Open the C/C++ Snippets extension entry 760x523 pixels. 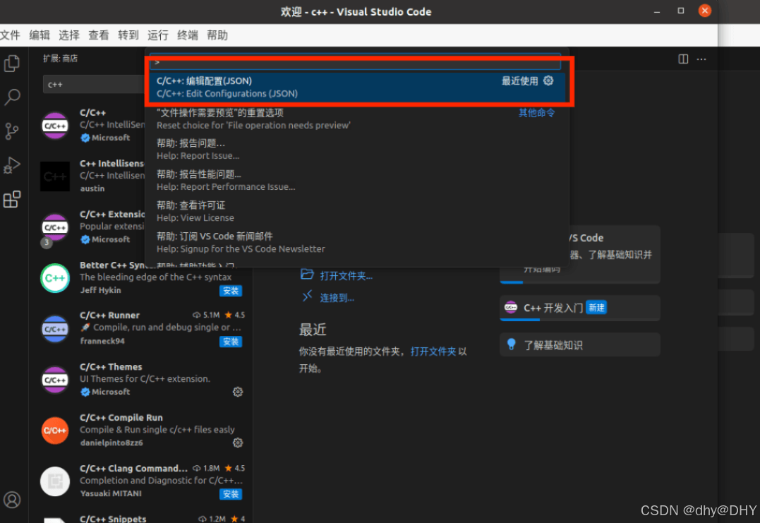pos(143,516)
